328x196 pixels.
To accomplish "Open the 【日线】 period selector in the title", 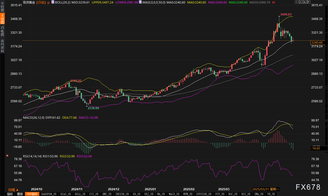I will coord(41,2).
